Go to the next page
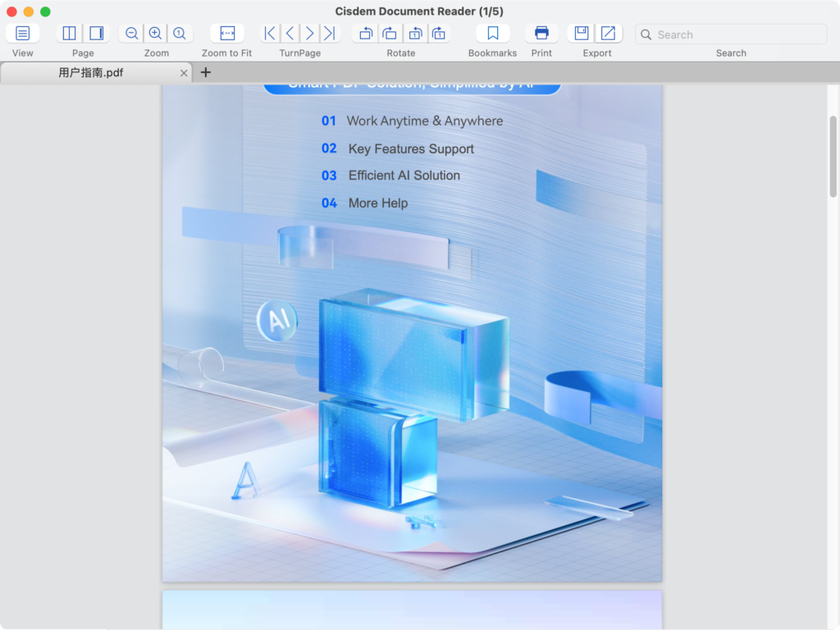Screen dimensions: 840x630 pos(309,33)
